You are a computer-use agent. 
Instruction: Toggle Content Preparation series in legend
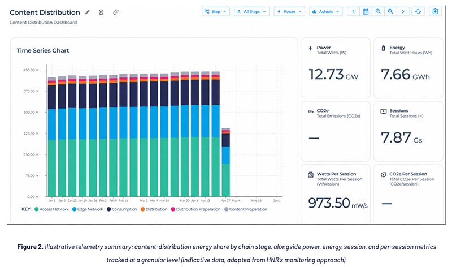[x=246, y=209]
